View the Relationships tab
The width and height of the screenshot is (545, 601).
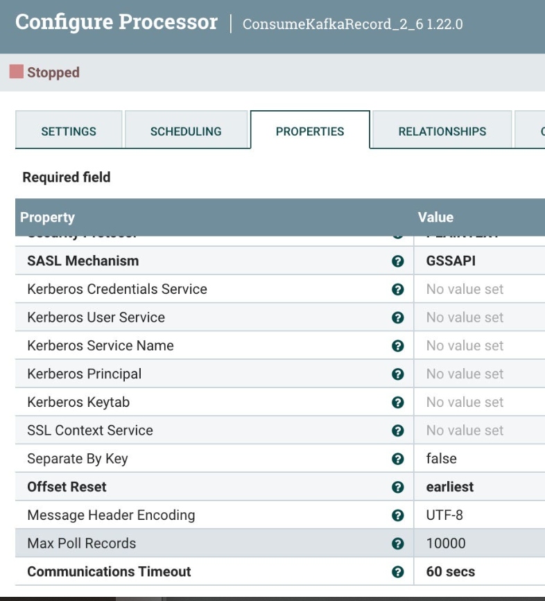(x=442, y=129)
